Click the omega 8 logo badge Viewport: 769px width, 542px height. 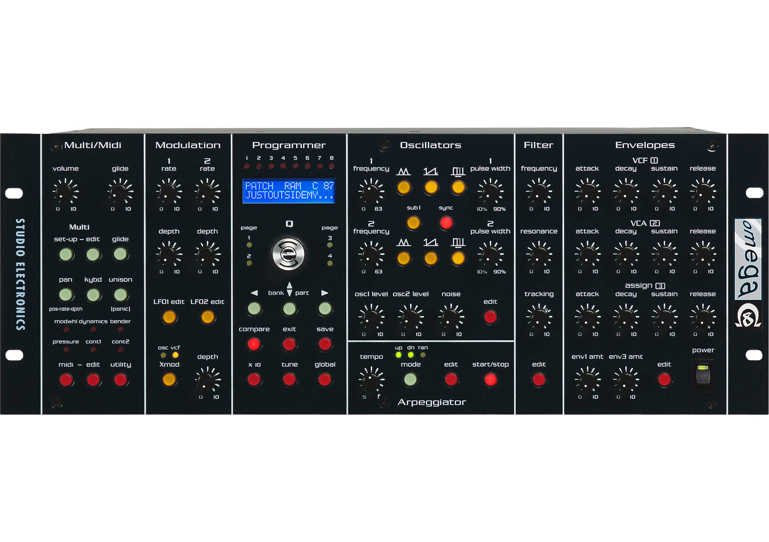tap(748, 273)
